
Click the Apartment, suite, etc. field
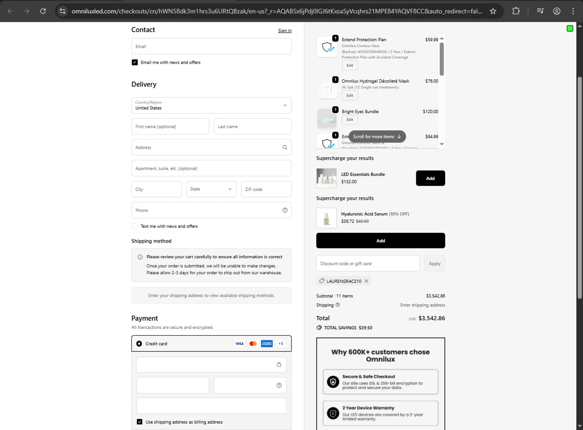211,168
